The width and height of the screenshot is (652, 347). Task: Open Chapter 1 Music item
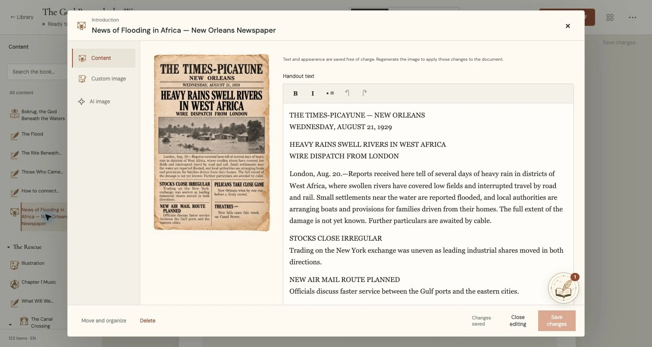coord(38,282)
